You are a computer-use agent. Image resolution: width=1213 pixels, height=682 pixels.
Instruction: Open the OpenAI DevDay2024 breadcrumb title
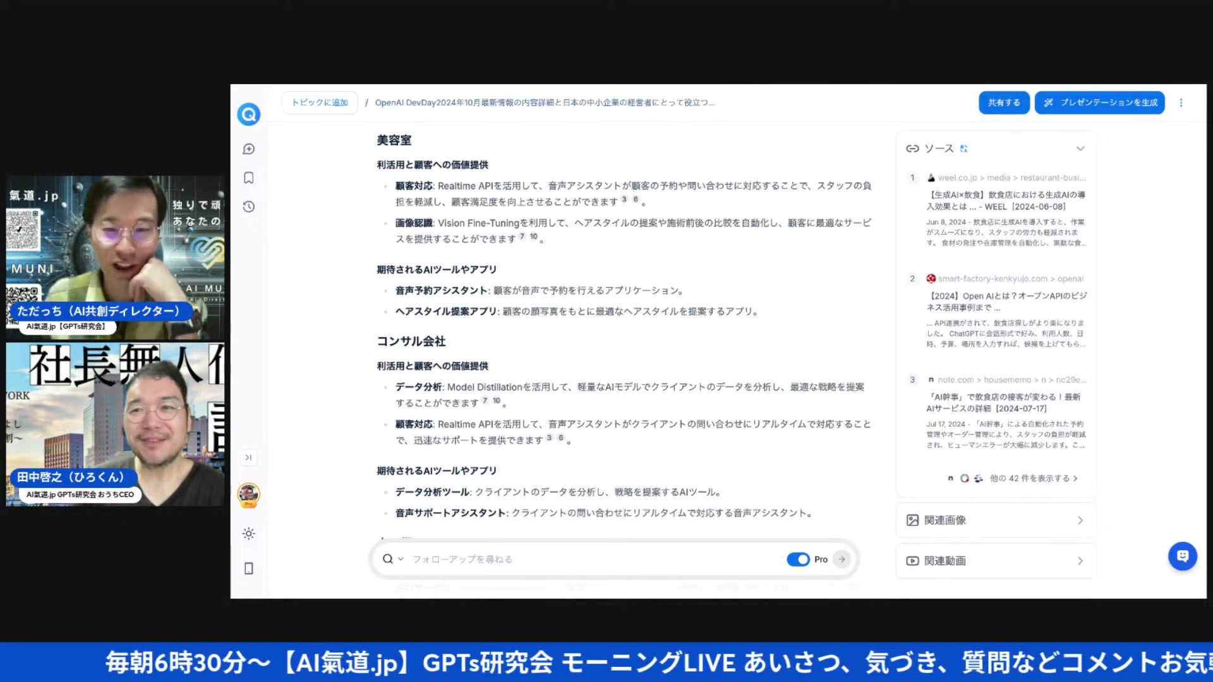point(545,102)
